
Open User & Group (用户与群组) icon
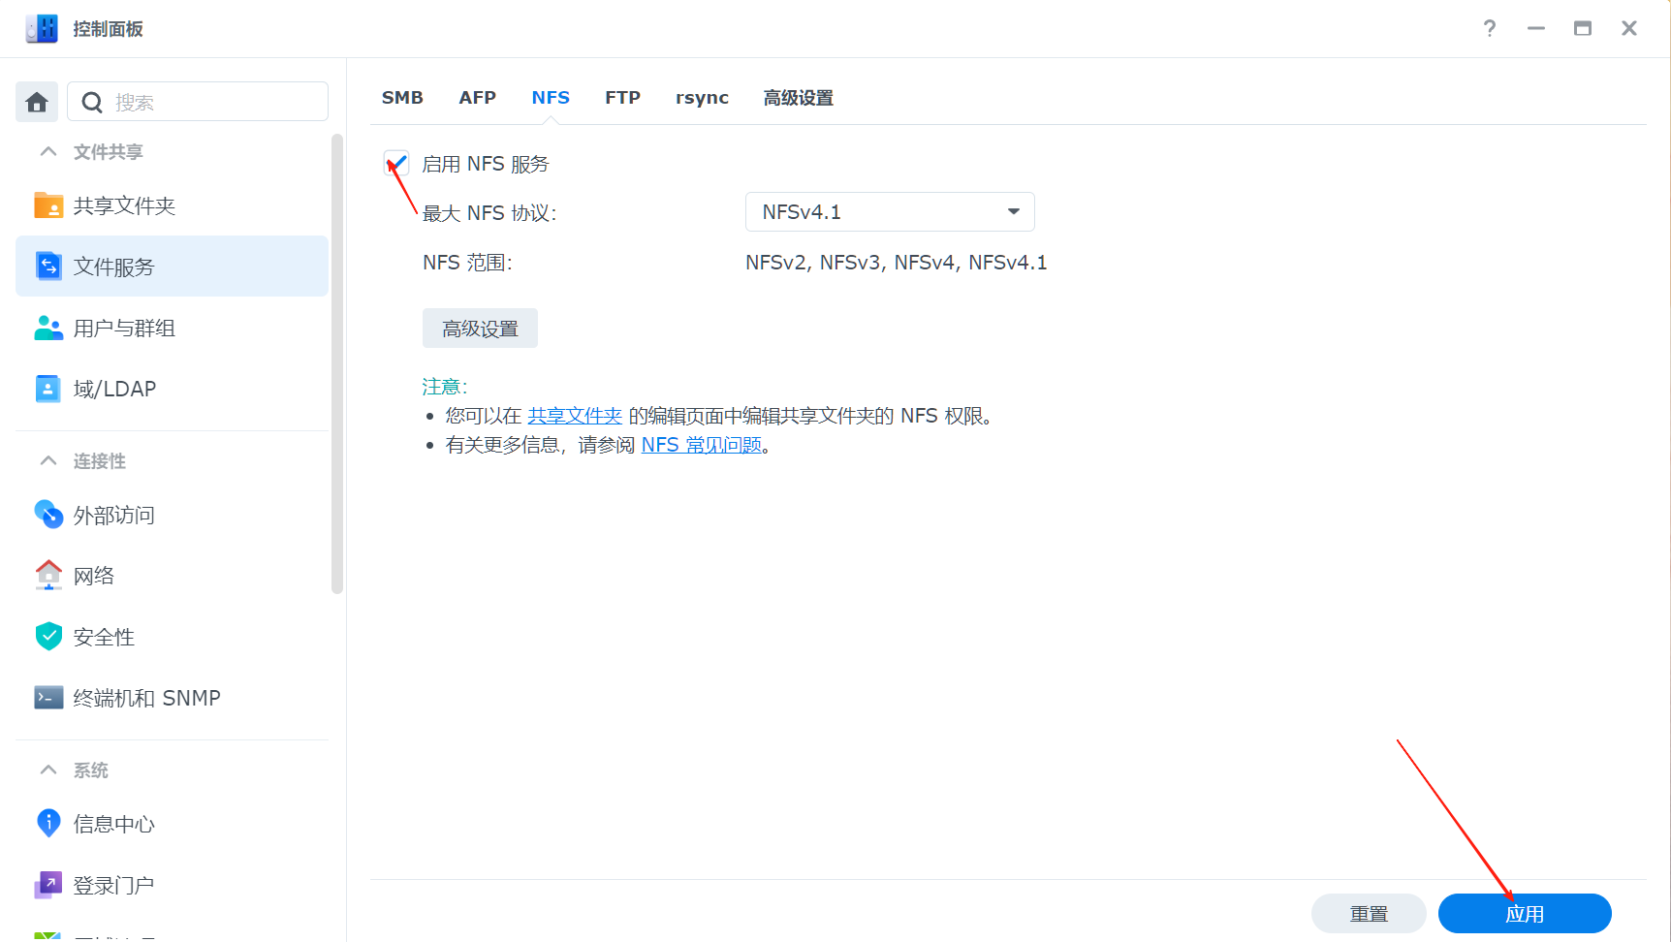pyautogui.click(x=48, y=328)
